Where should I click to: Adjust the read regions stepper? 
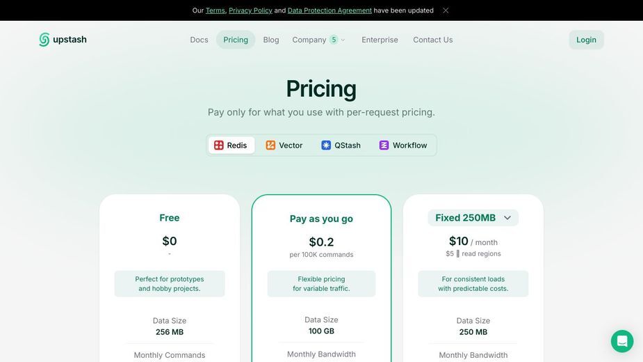click(457, 254)
